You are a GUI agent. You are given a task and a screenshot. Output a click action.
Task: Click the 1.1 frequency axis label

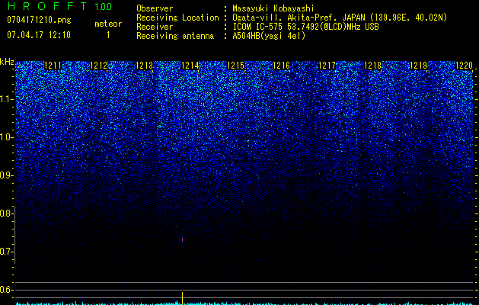[7, 99]
